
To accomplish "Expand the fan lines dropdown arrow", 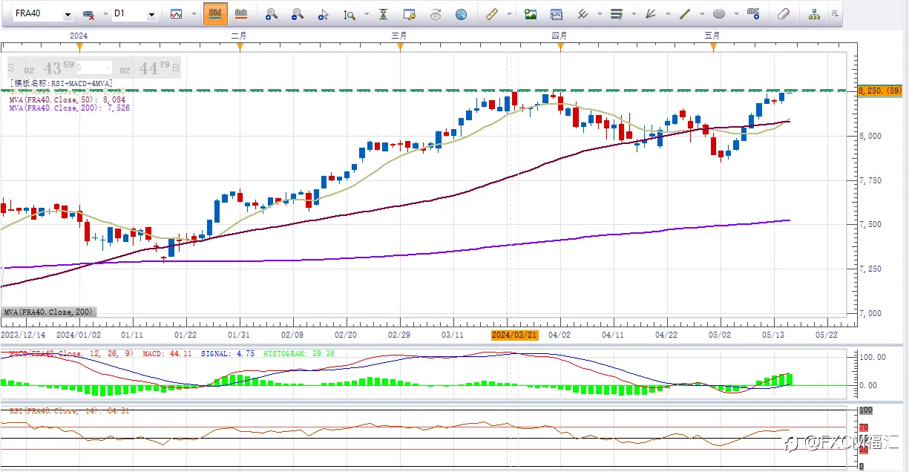I will (668, 14).
